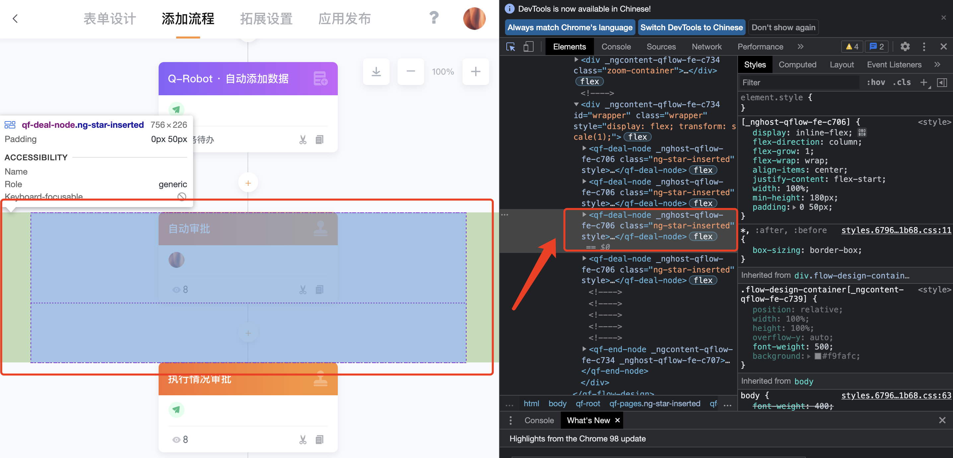Add a node below 自动审批
The width and height of the screenshot is (953, 458).
pos(248,333)
